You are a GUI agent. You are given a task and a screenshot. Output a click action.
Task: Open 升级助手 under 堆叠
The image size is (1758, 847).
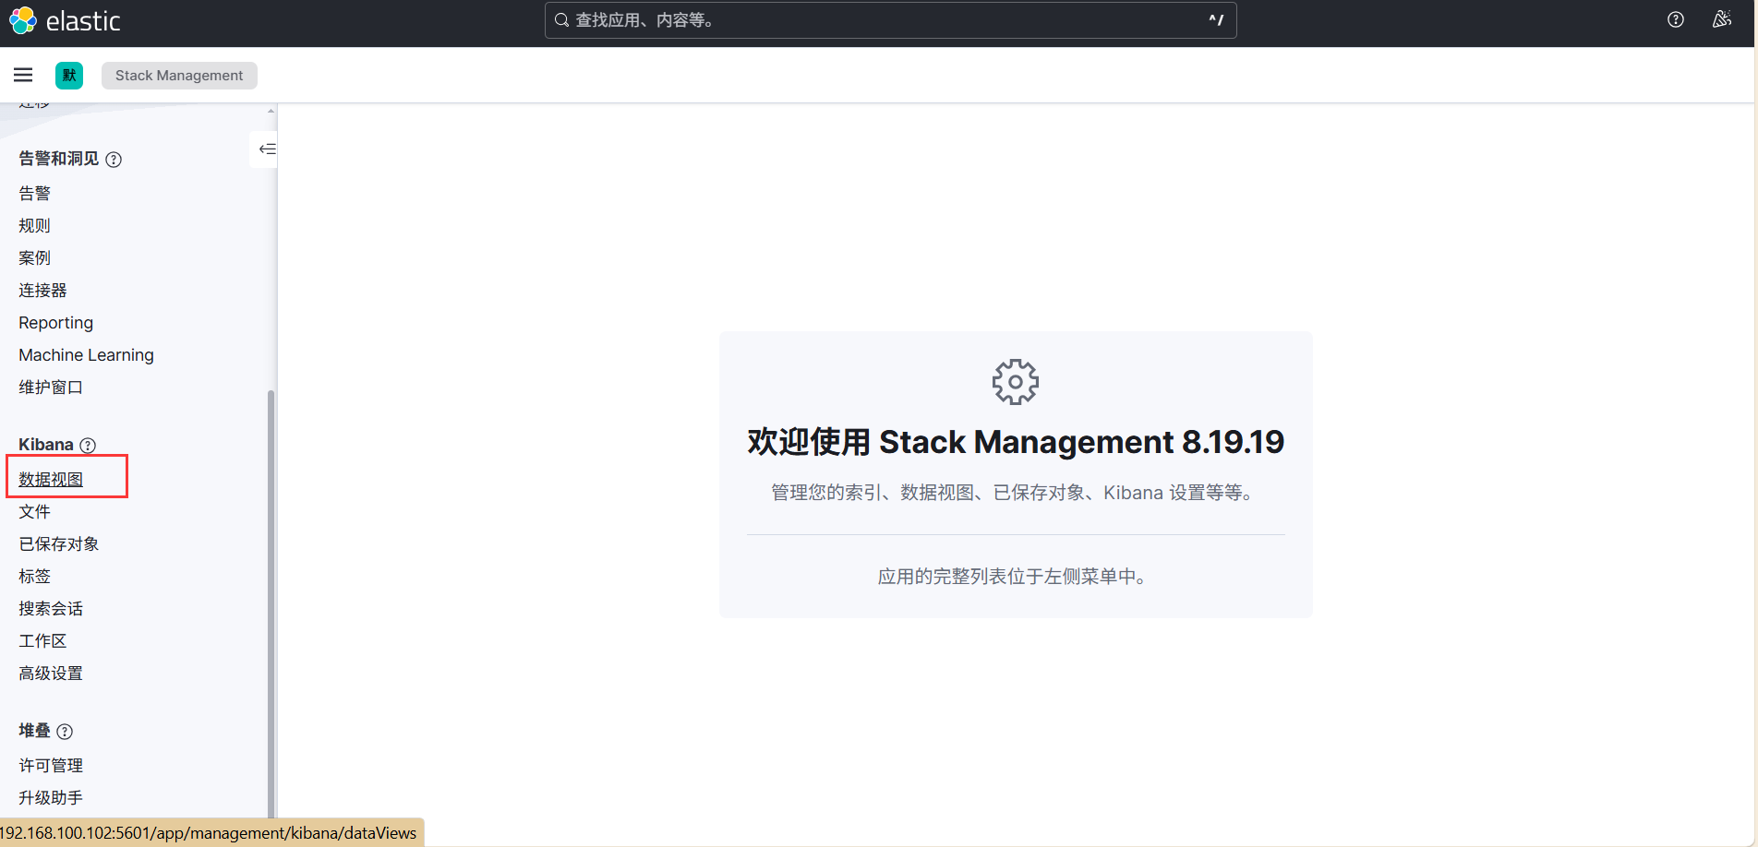(x=51, y=798)
